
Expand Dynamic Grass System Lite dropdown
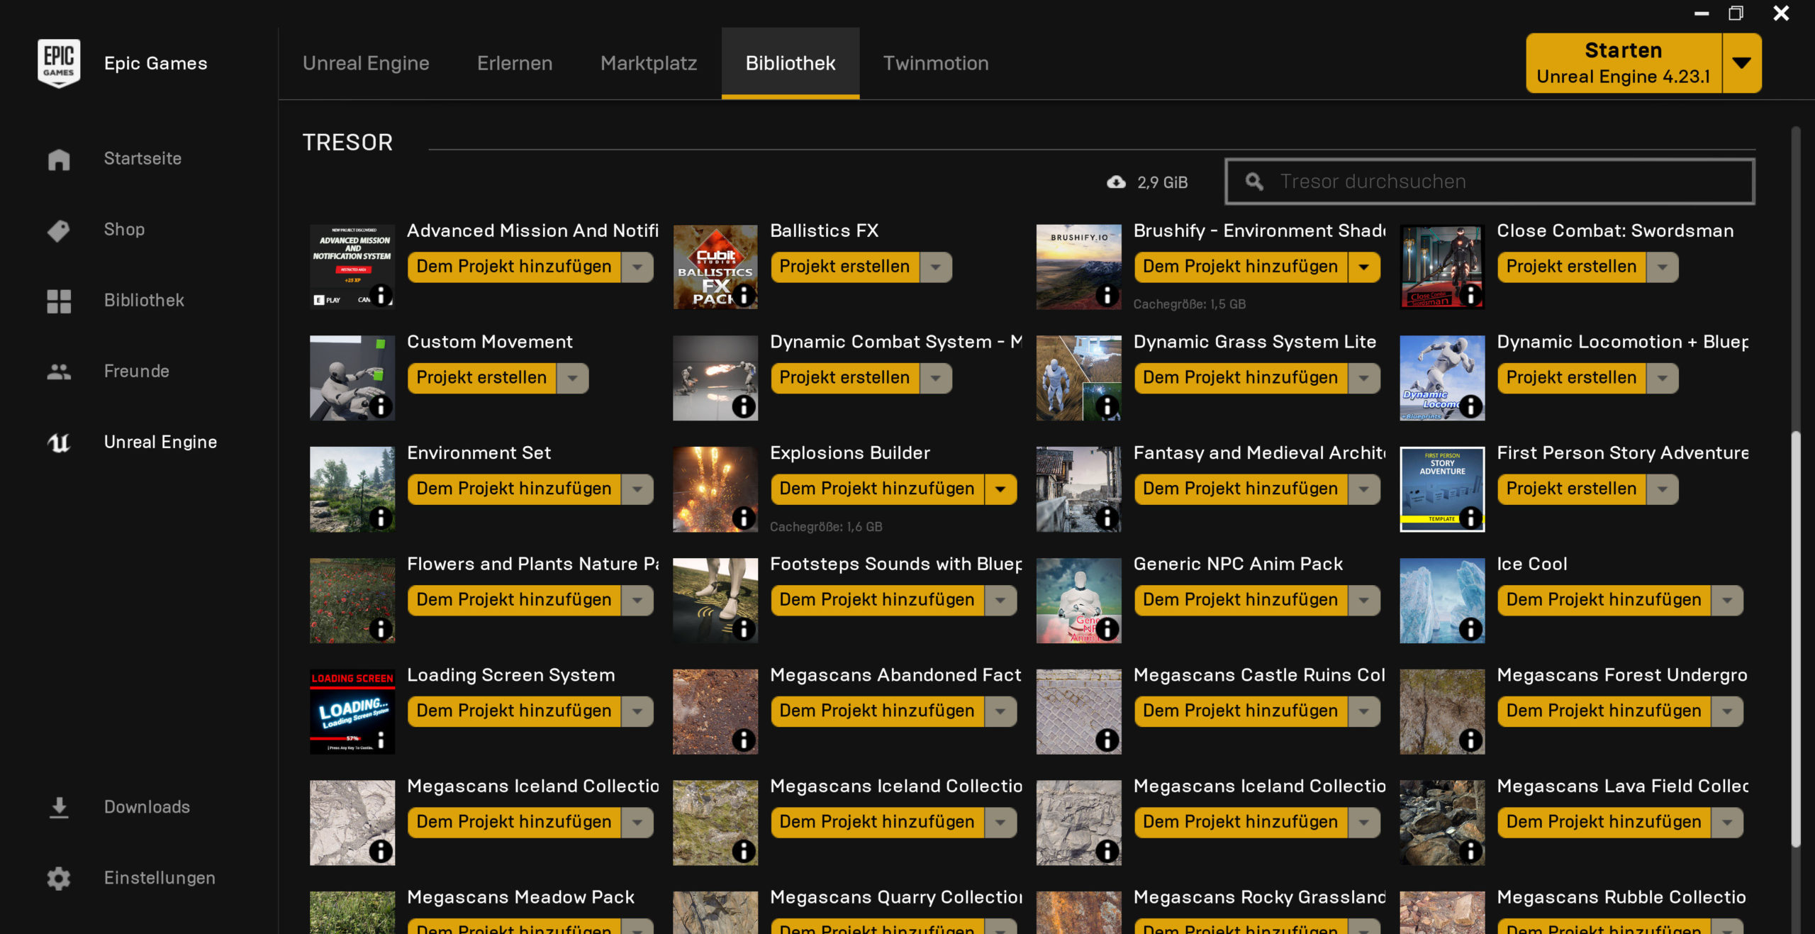1364,379
